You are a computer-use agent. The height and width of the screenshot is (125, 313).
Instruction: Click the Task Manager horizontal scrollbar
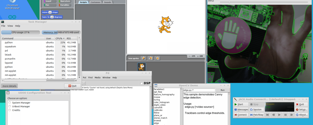tap(39, 80)
